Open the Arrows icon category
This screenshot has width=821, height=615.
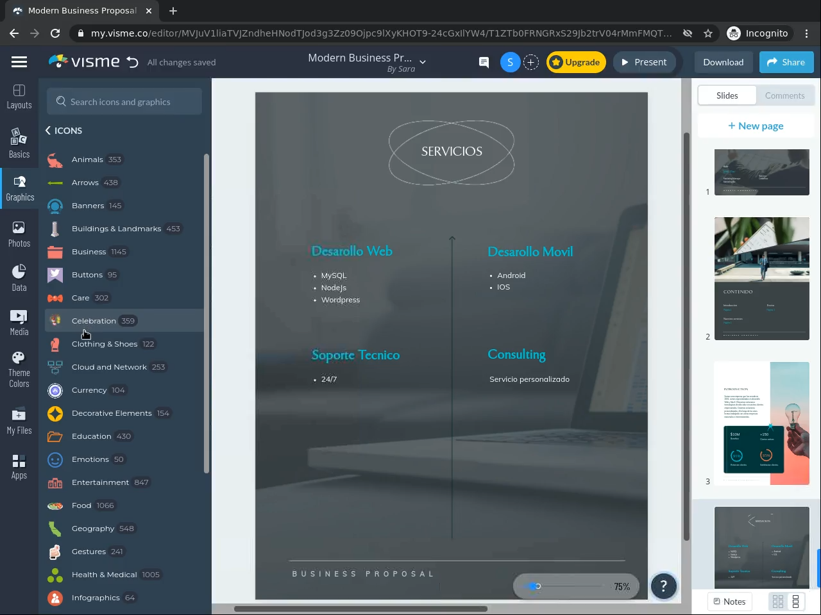124,183
